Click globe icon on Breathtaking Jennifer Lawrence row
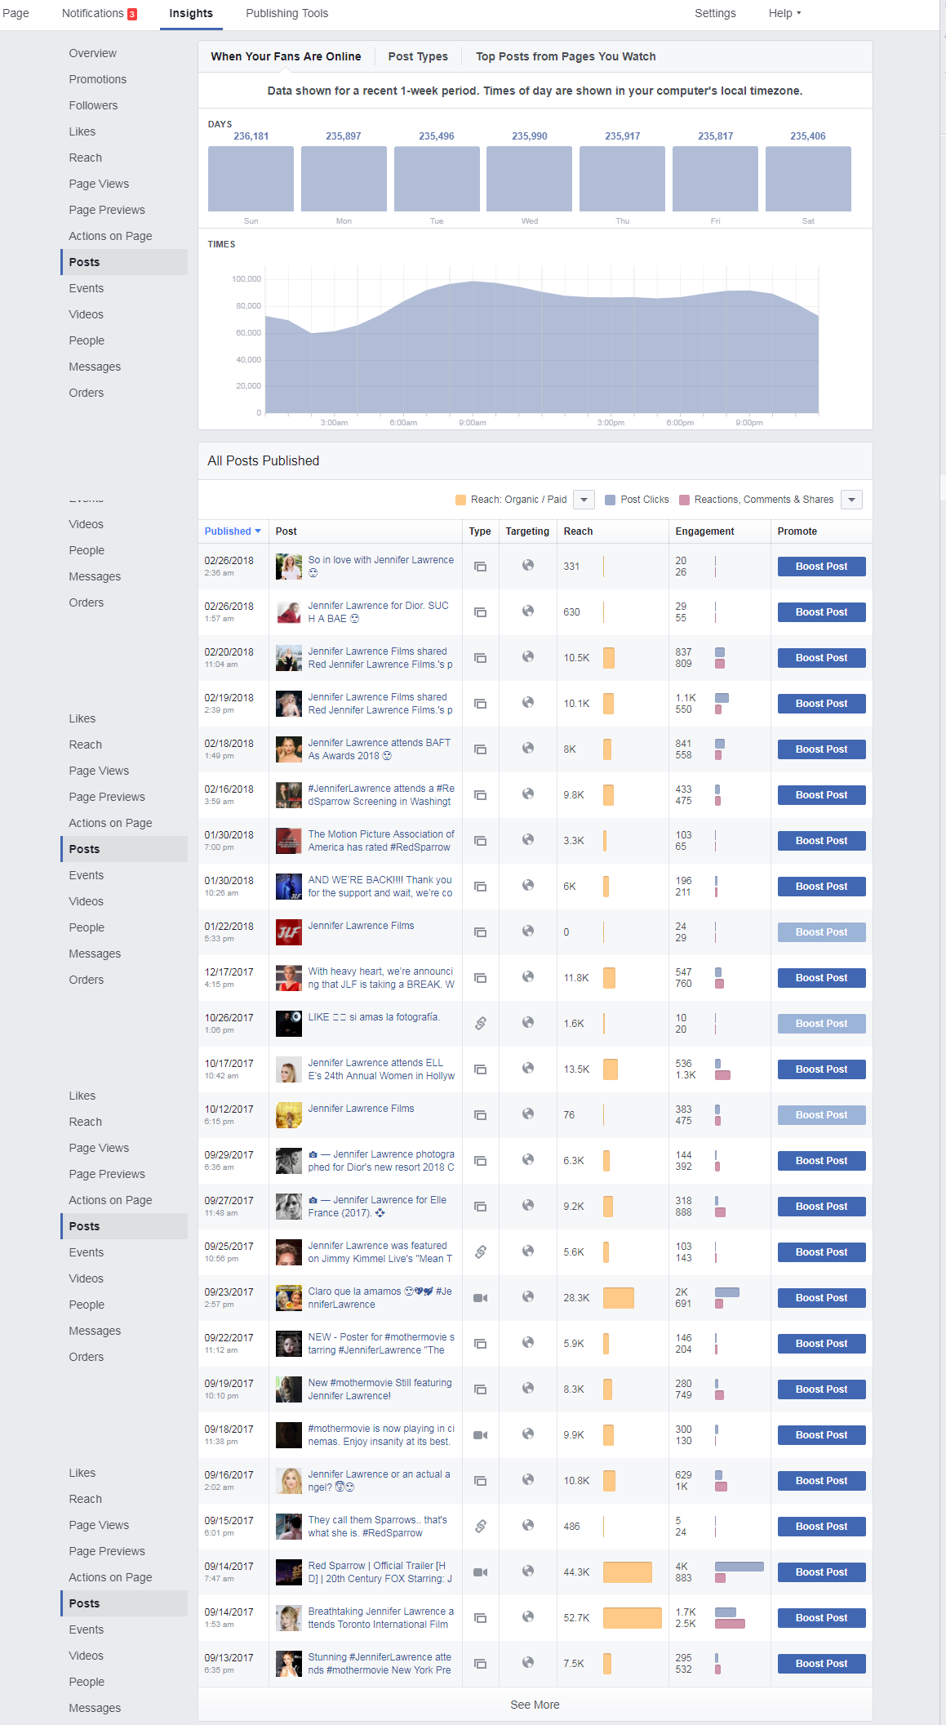The width and height of the screenshot is (946, 1725). click(528, 1616)
